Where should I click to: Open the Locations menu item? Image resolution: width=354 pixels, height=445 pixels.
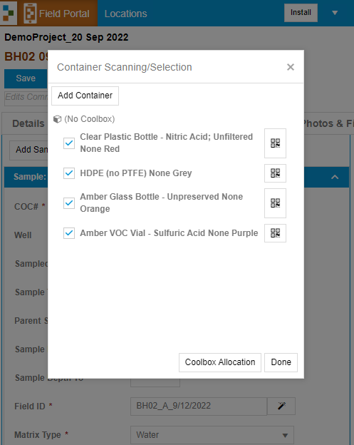click(x=126, y=14)
